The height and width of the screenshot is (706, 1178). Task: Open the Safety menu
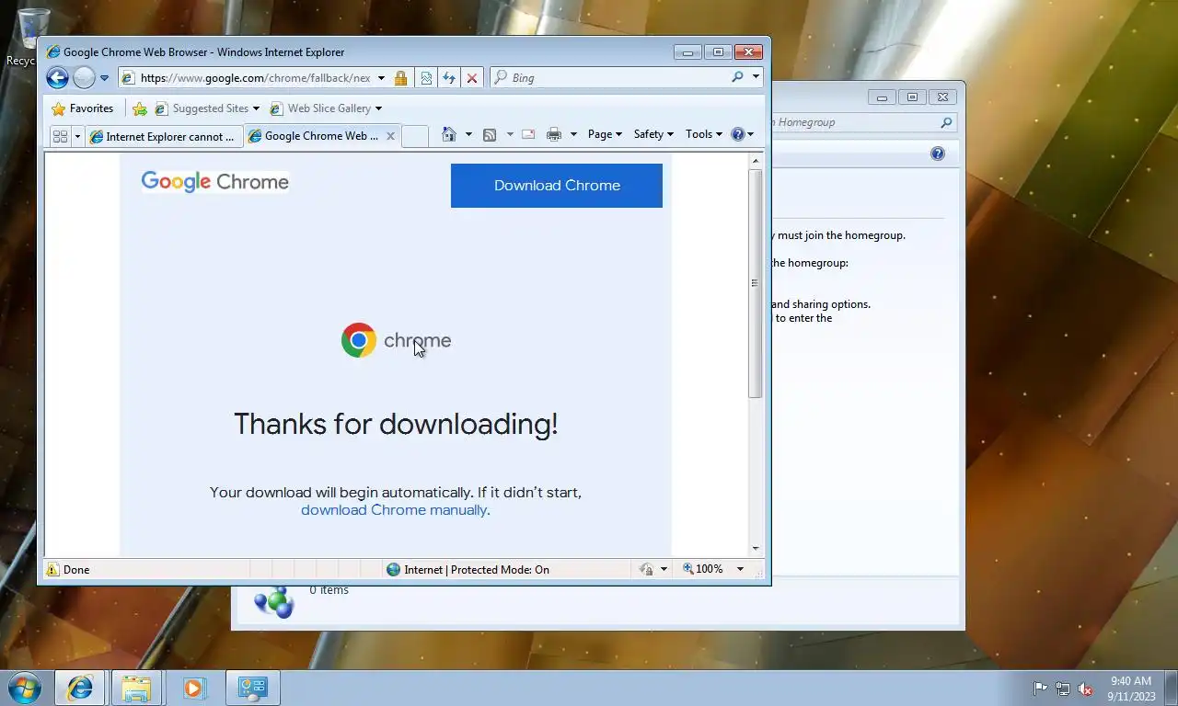[x=653, y=134]
